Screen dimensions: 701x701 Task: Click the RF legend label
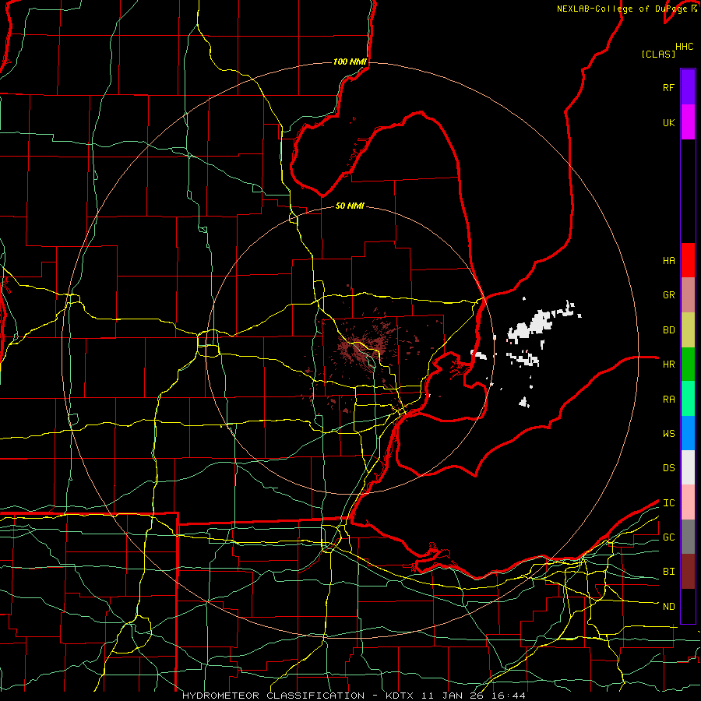(x=668, y=87)
